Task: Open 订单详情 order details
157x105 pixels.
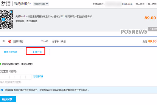Action: point(153,29)
